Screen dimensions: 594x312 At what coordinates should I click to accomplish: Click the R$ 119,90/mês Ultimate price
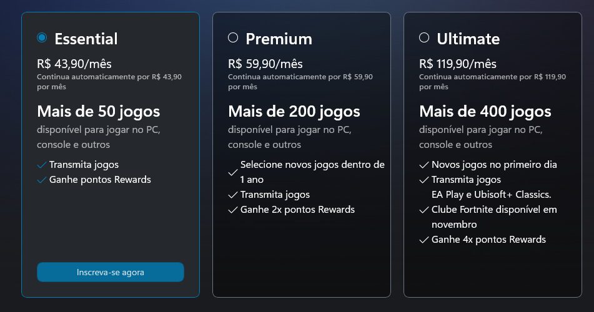tap(458, 64)
